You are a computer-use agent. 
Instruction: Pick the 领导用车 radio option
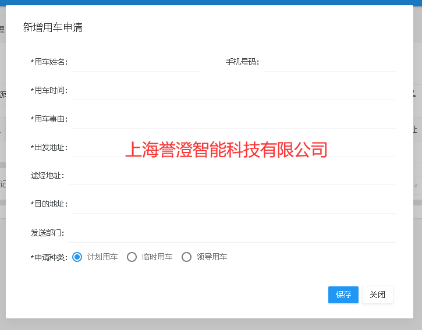tap(186, 257)
